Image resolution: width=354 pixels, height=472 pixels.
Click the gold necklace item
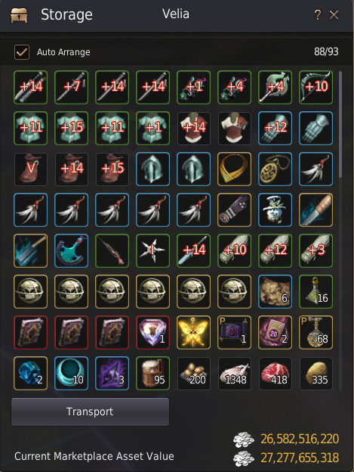234,169
